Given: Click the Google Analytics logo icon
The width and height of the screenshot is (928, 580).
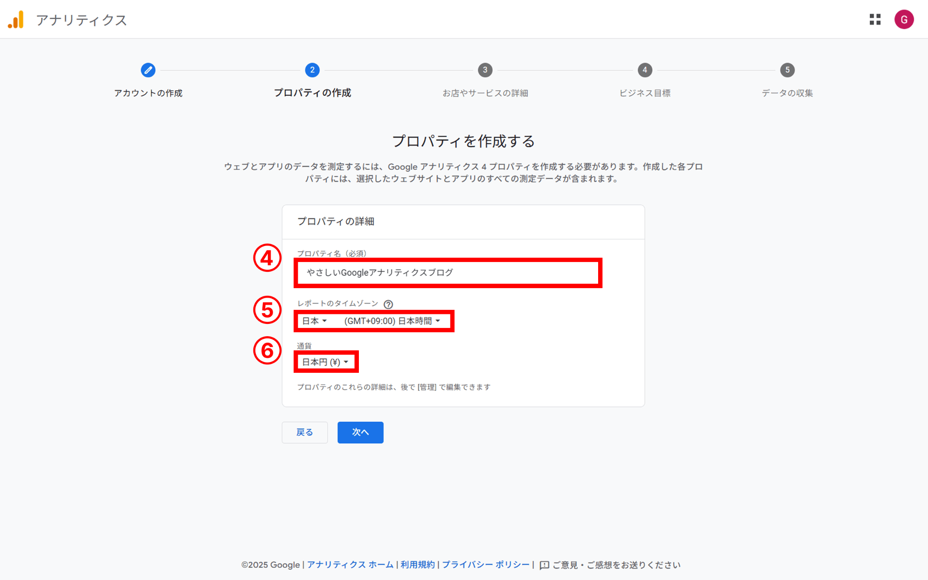Looking at the screenshot, I should (16, 20).
